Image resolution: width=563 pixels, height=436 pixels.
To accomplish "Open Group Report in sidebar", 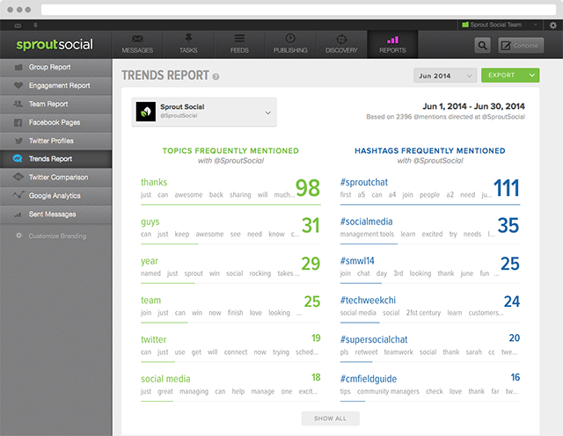I will (56, 67).
